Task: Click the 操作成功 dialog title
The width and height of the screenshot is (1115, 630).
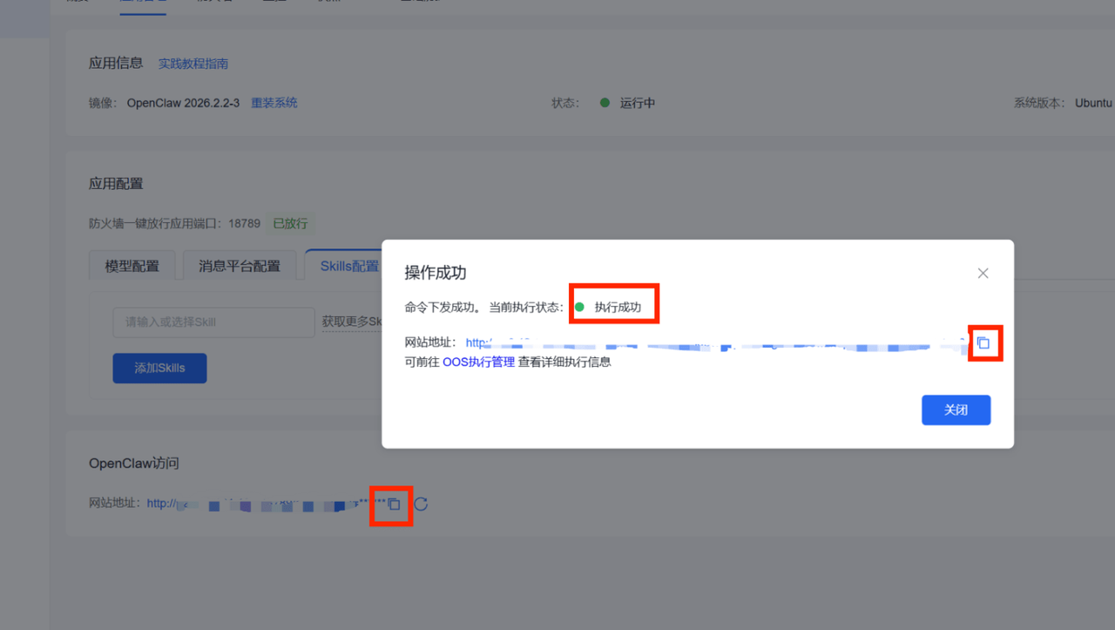Action: pos(436,273)
